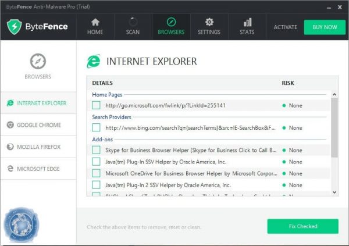349x246 pixels.
Task: Click the ByteFence shield logo
Action: coord(14,27)
